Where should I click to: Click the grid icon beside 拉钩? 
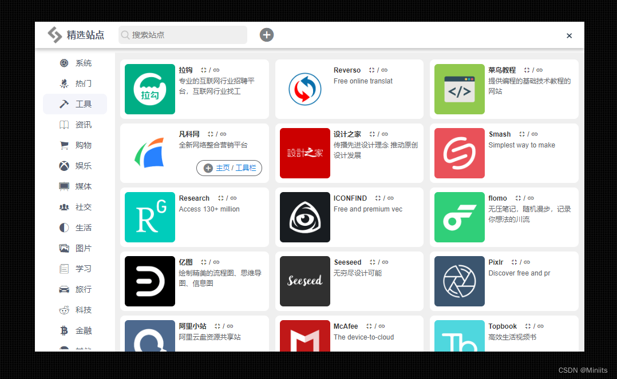coord(203,70)
